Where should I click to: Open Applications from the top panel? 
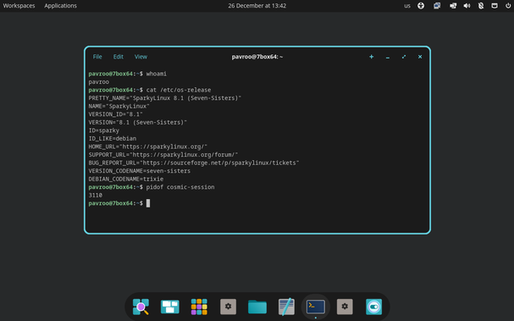pyautogui.click(x=60, y=6)
